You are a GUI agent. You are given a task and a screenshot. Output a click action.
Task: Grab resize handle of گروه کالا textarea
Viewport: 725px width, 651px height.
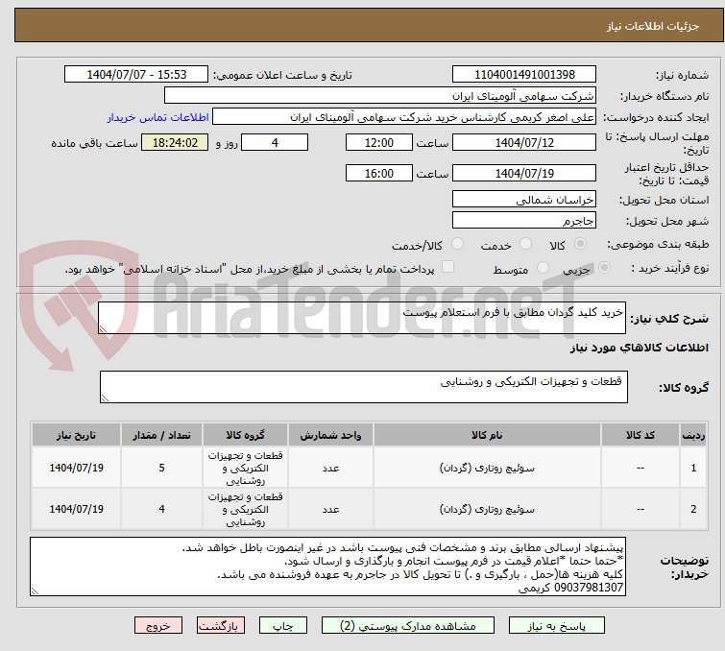pyautogui.click(x=105, y=398)
